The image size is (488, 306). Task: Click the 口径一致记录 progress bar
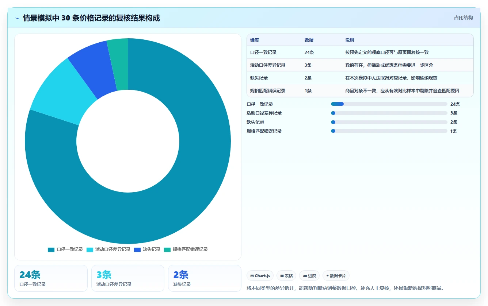(x=389, y=104)
